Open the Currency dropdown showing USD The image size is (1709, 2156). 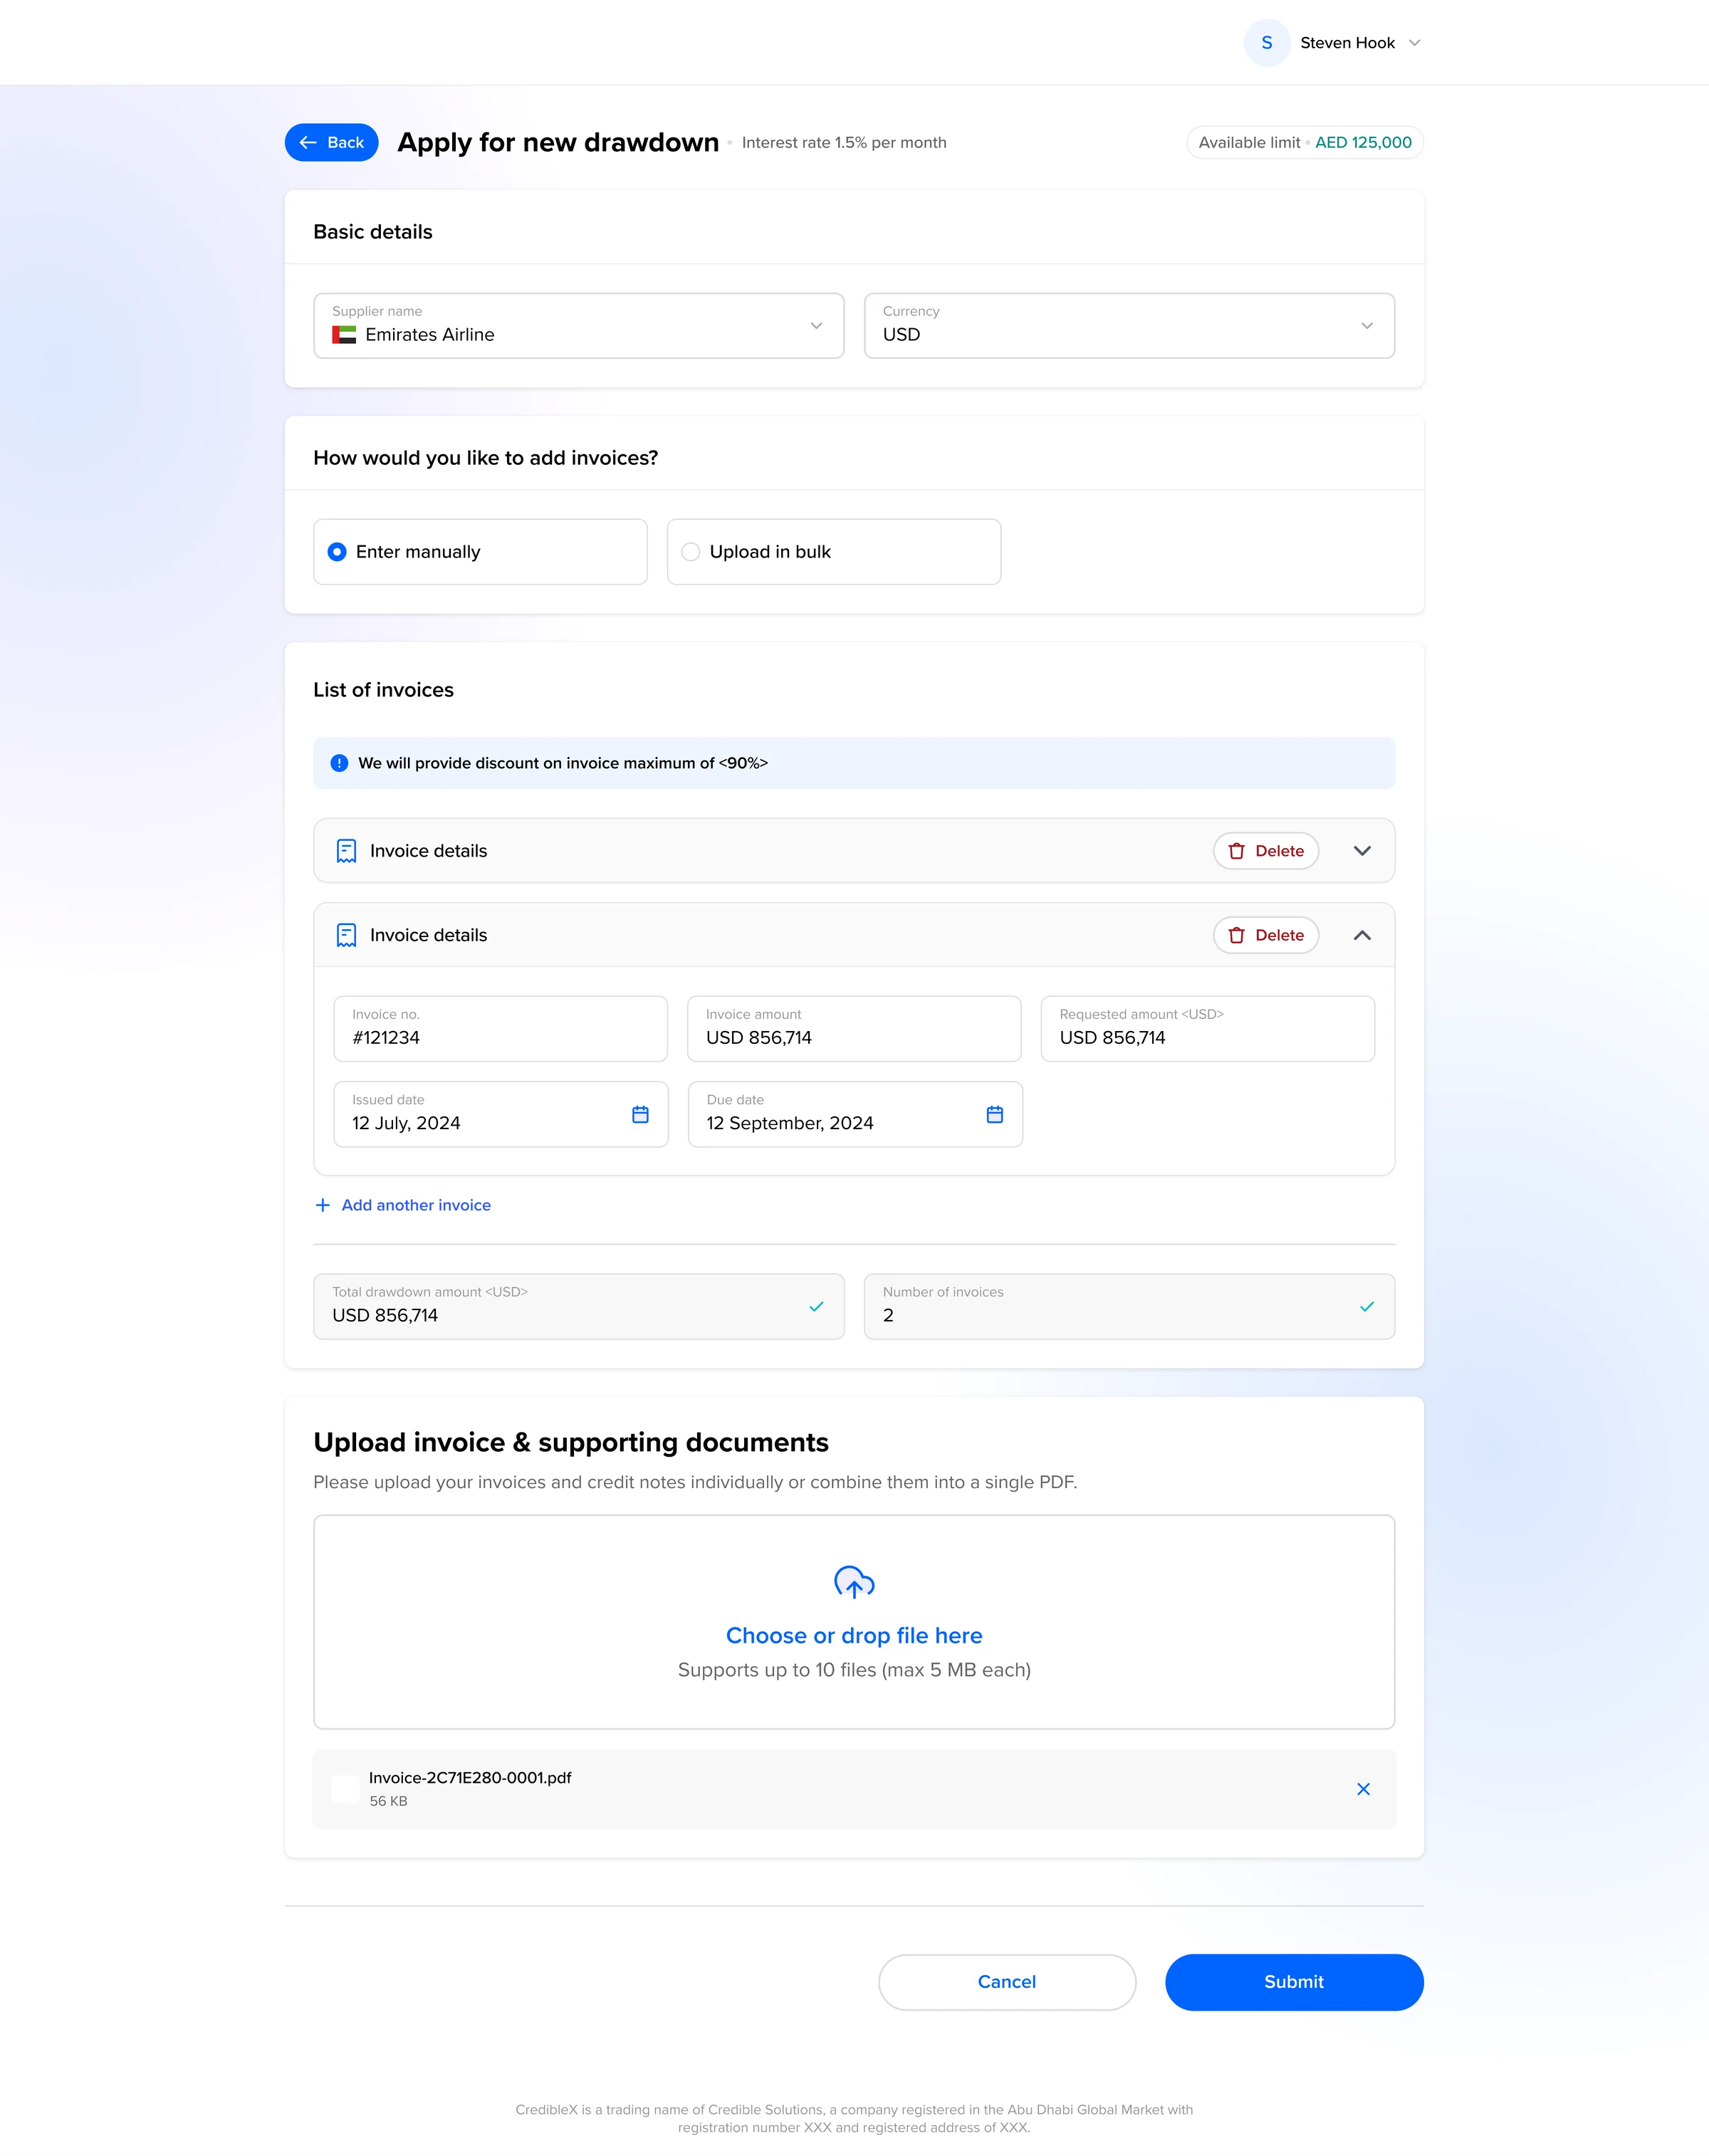pos(1129,326)
